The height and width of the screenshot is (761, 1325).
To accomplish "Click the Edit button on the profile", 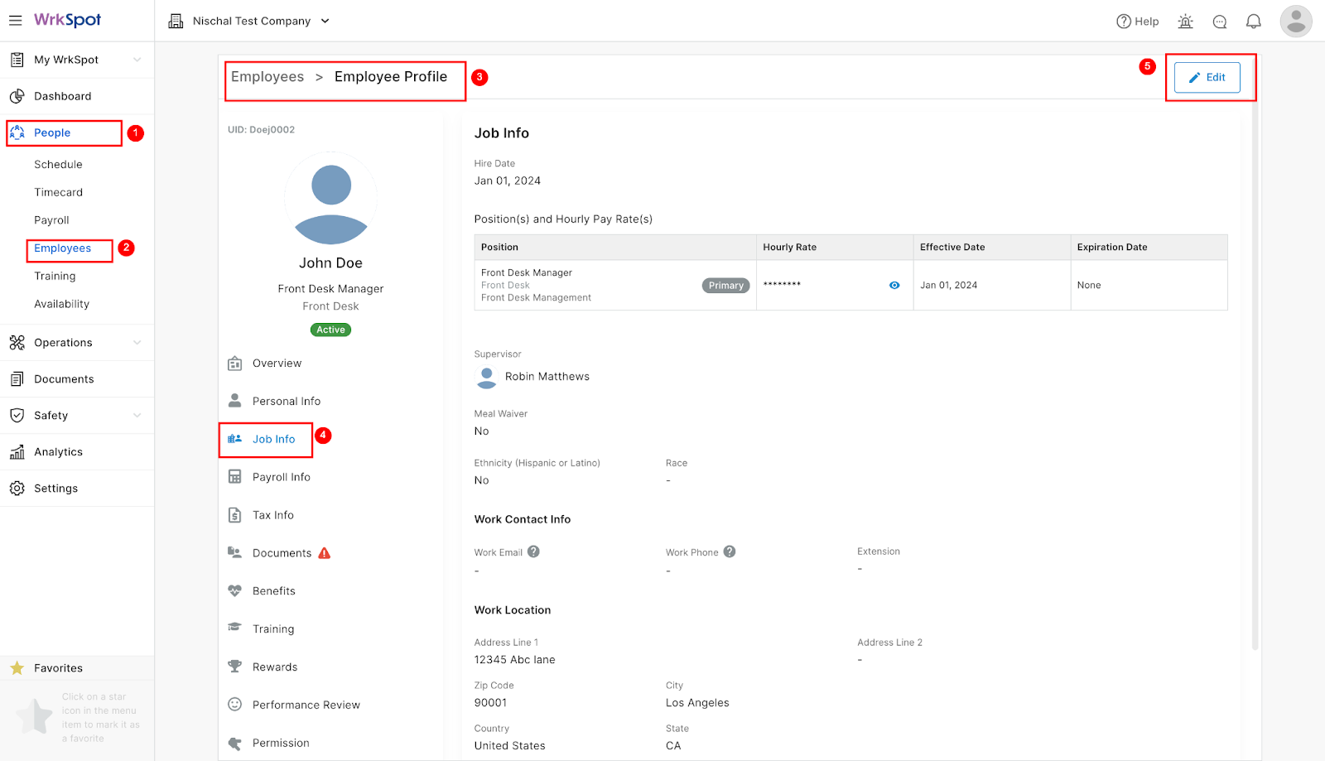I will point(1207,77).
